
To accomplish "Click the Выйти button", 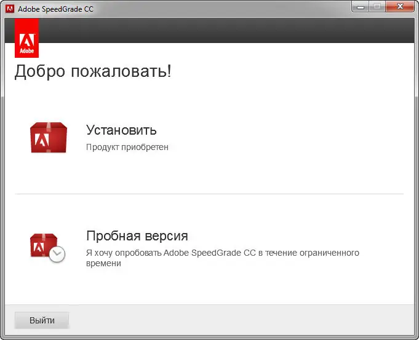I will [x=42, y=320].
